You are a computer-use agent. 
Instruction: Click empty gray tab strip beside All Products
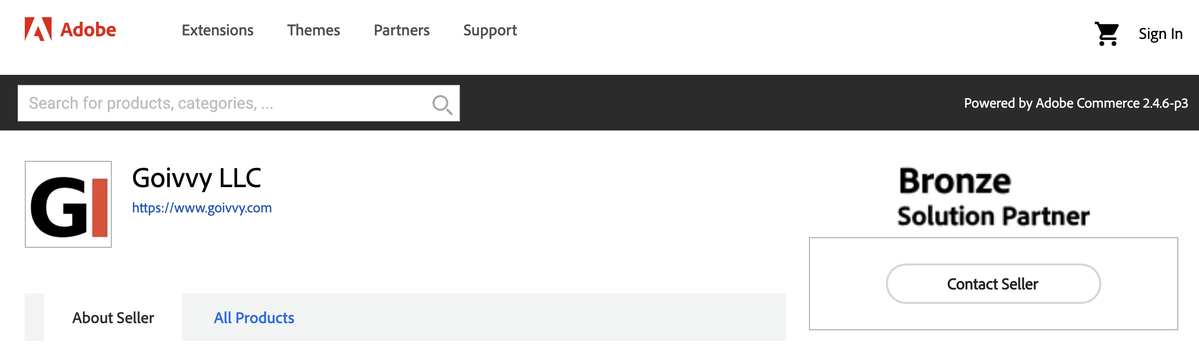541,317
